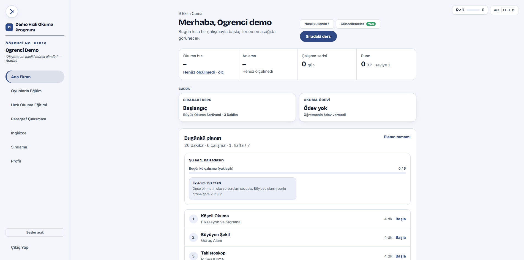Viewport: 524px width, 260px height.
Task: Open the Ara search box
Action: pyautogui.click(x=504, y=10)
